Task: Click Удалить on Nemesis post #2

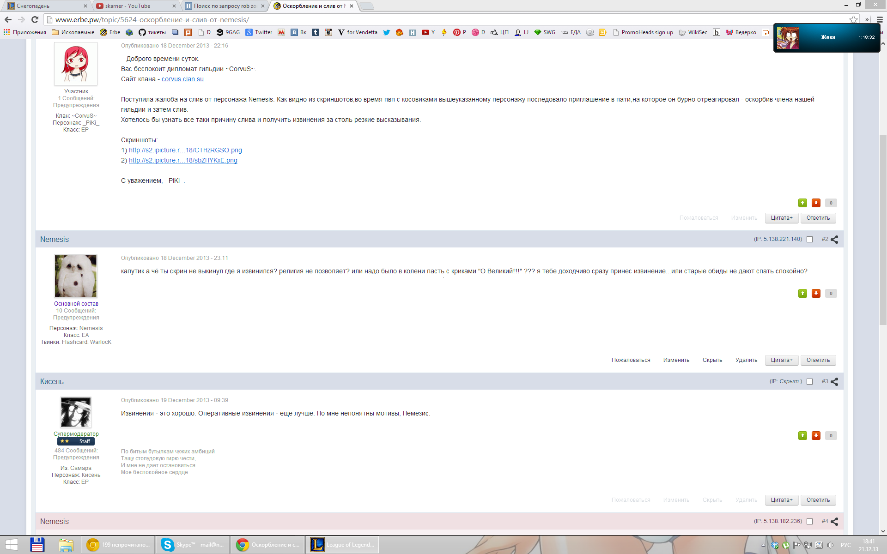Action: [746, 360]
